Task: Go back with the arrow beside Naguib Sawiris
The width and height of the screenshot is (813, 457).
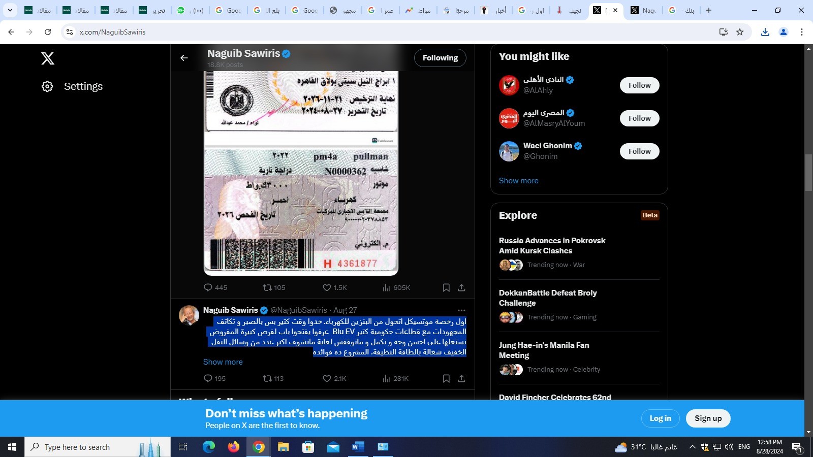Action: tap(184, 58)
